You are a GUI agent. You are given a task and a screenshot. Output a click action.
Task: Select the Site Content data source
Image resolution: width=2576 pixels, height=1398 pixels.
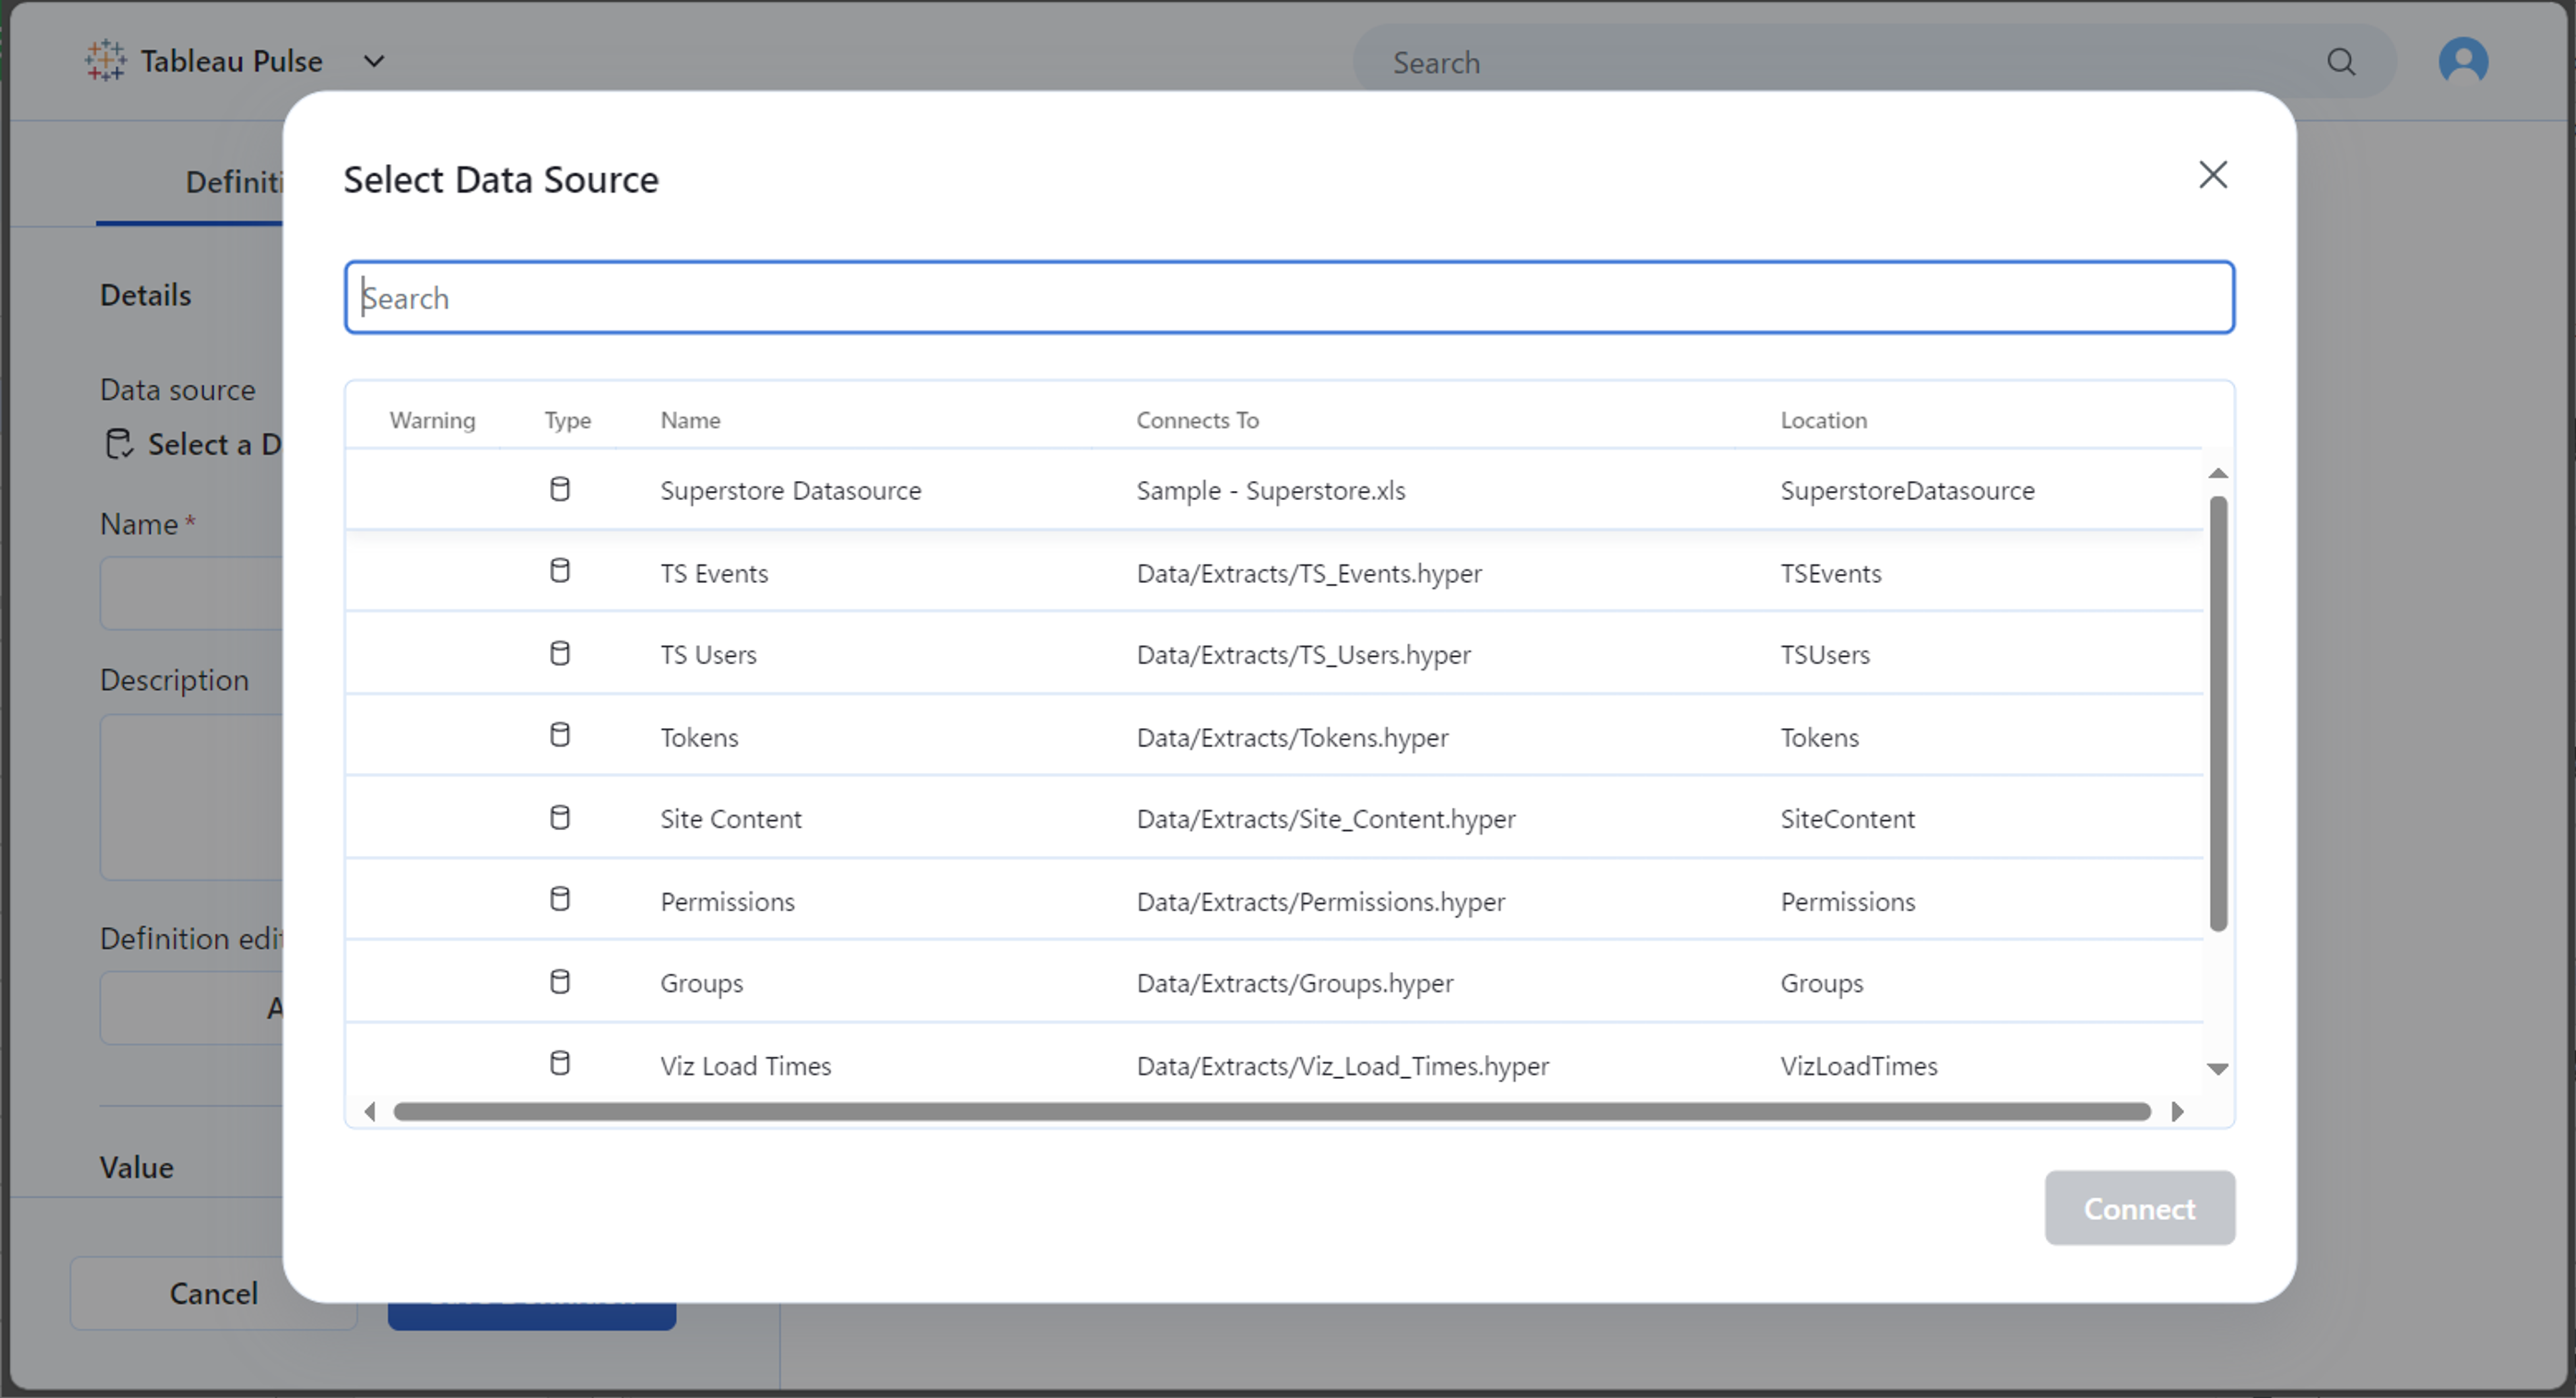coord(731,819)
